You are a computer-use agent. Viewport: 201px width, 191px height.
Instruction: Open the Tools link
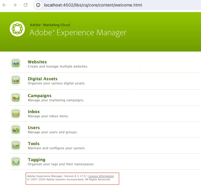click(x=33, y=144)
